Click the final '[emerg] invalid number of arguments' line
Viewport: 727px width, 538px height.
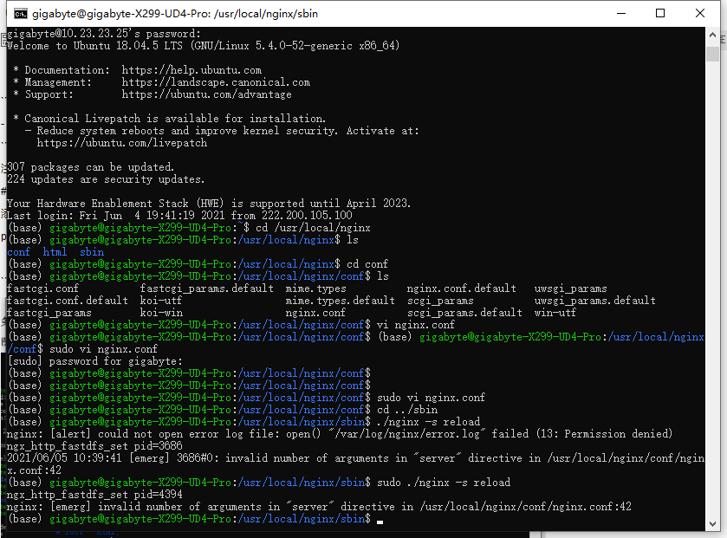319,507
